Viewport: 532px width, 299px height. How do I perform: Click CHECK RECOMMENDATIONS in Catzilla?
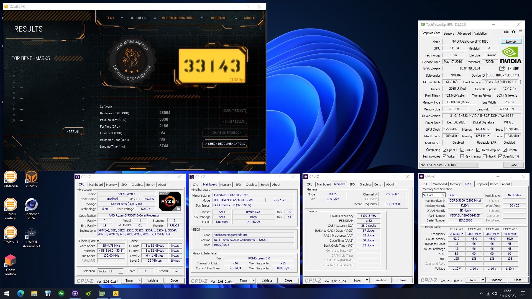(x=225, y=144)
